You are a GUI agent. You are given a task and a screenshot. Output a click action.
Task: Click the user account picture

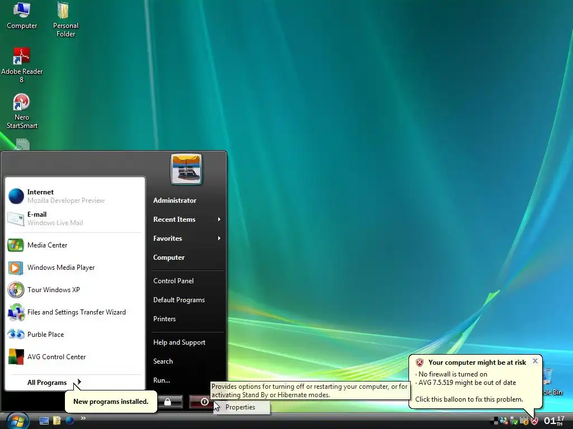186,169
